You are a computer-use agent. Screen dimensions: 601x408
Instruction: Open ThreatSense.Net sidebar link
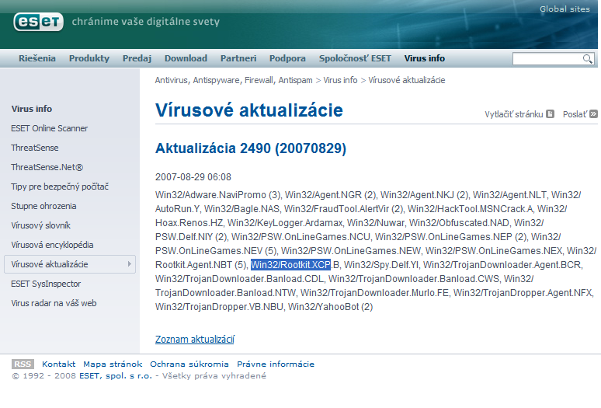47,167
